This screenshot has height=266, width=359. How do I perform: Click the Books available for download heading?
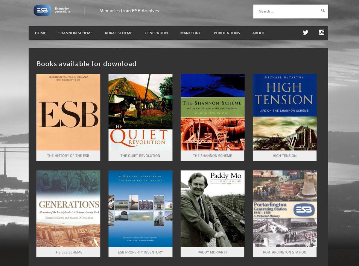[86, 64]
